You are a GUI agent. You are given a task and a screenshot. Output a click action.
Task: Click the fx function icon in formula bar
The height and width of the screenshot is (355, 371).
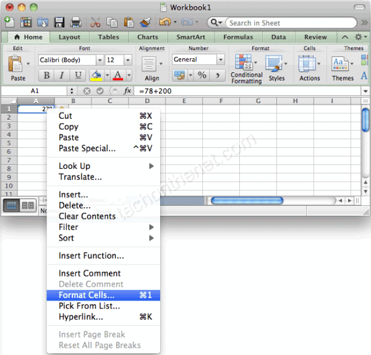[128, 91]
